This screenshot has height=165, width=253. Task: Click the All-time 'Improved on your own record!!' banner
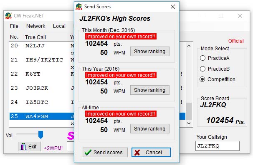(121, 114)
